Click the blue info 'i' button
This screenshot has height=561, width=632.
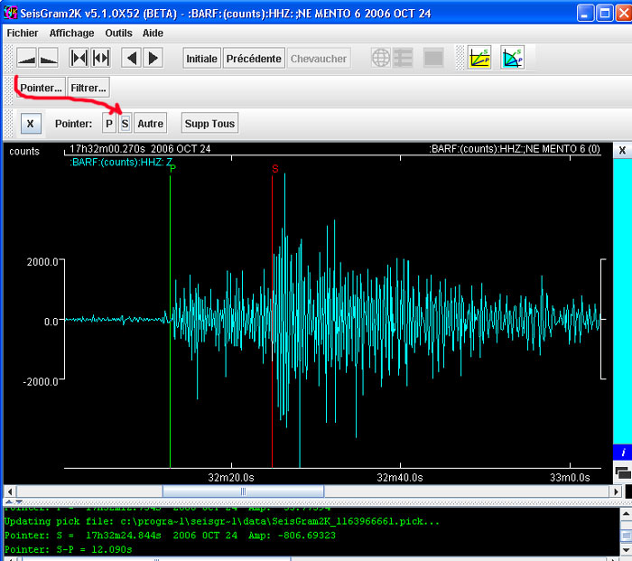pyautogui.click(x=622, y=452)
